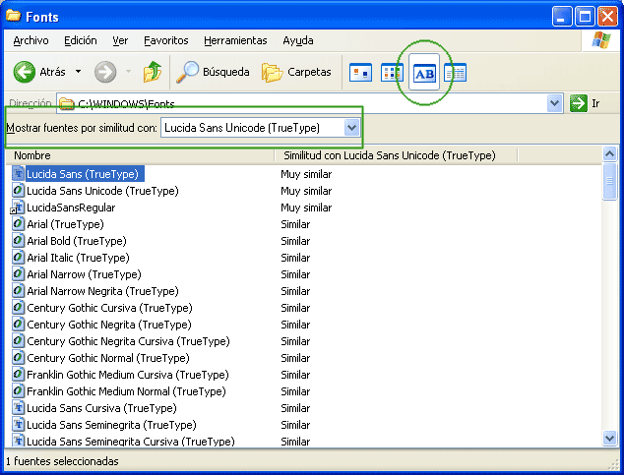
Task: Select Lucida Sans (TrueType) font icon
Action: point(19,174)
